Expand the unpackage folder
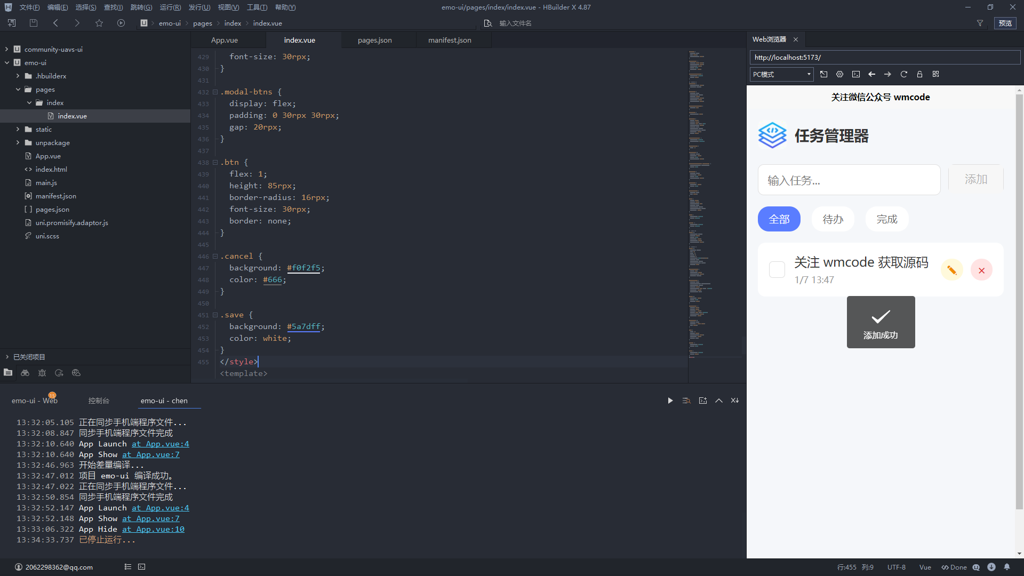 pyautogui.click(x=18, y=142)
